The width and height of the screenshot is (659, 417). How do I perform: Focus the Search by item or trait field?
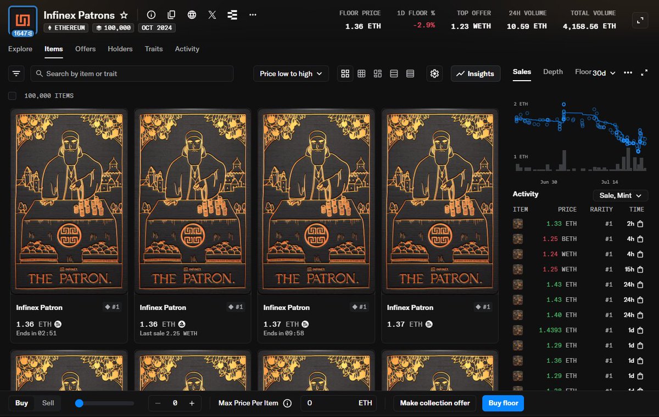(132, 74)
